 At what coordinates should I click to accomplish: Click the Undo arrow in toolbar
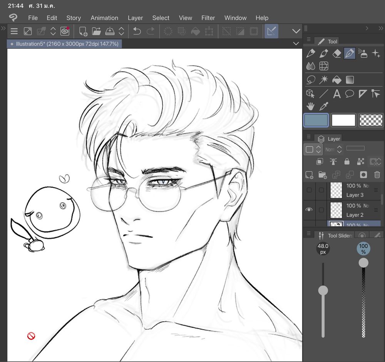pyautogui.click(x=137, y=31)
